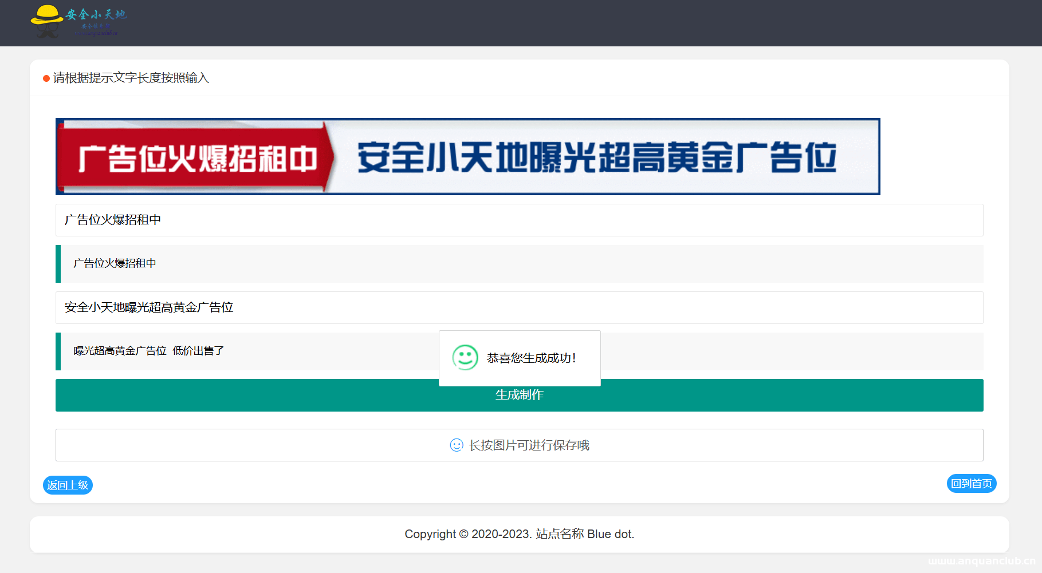Click the 回到首页 home link
The image size is (1042, 573).
[971, 483]
